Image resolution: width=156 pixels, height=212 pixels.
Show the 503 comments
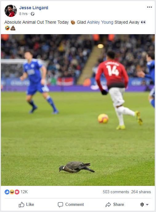point(116,192)
